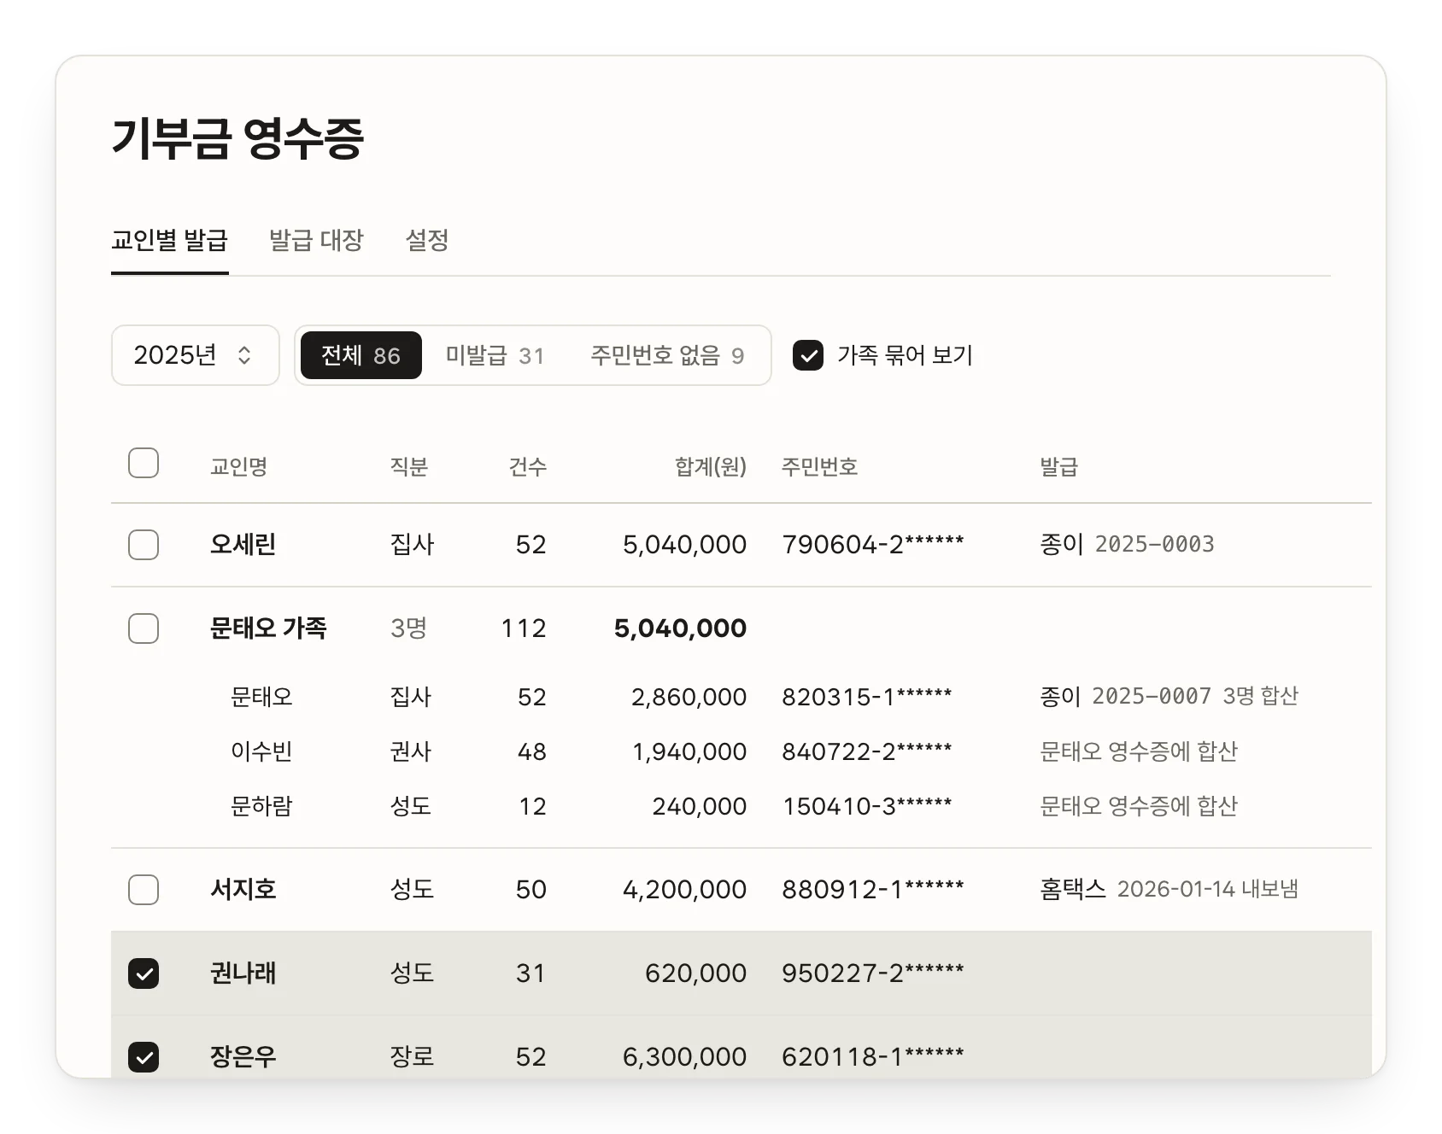Viewport: 1442px width, 1134px height.
Task: Click the amount 6,300,000
Action: tap(684, 1056)
